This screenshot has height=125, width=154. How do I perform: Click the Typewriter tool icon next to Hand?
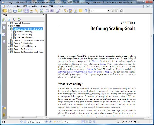(x=32, y=11)
